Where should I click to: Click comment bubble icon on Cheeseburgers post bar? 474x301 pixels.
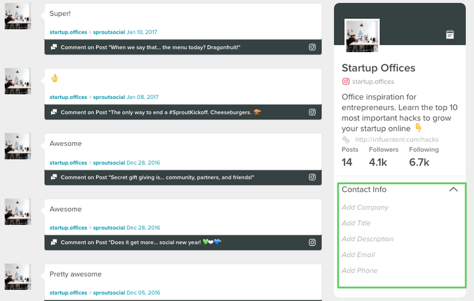pyautogui.click(x=54, y=112)
